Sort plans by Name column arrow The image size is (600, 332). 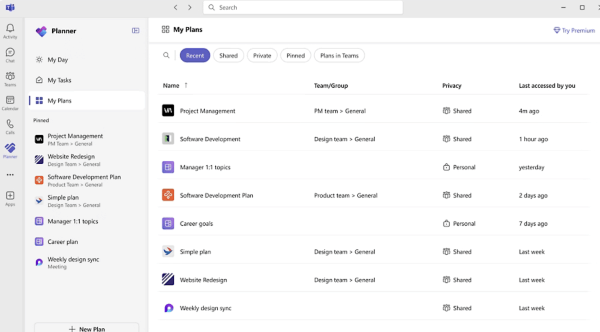186,85
